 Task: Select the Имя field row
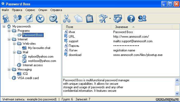click(121, 32)
